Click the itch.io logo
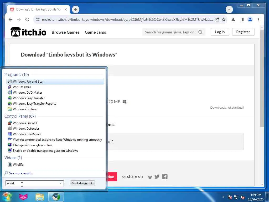 (28, 32)
